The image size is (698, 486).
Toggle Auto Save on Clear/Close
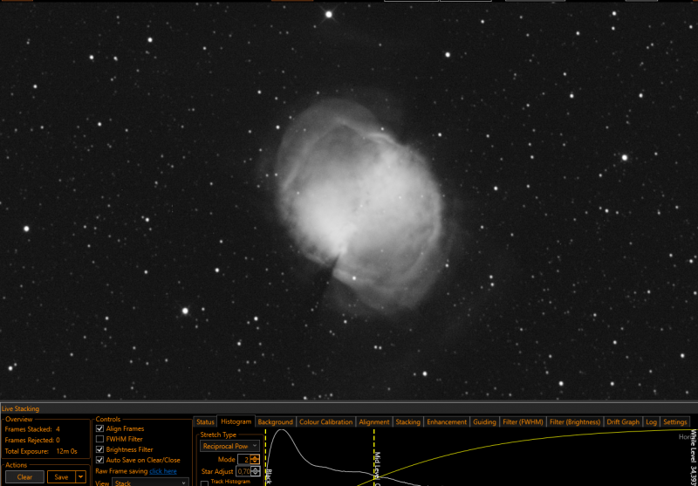[99, 460]
